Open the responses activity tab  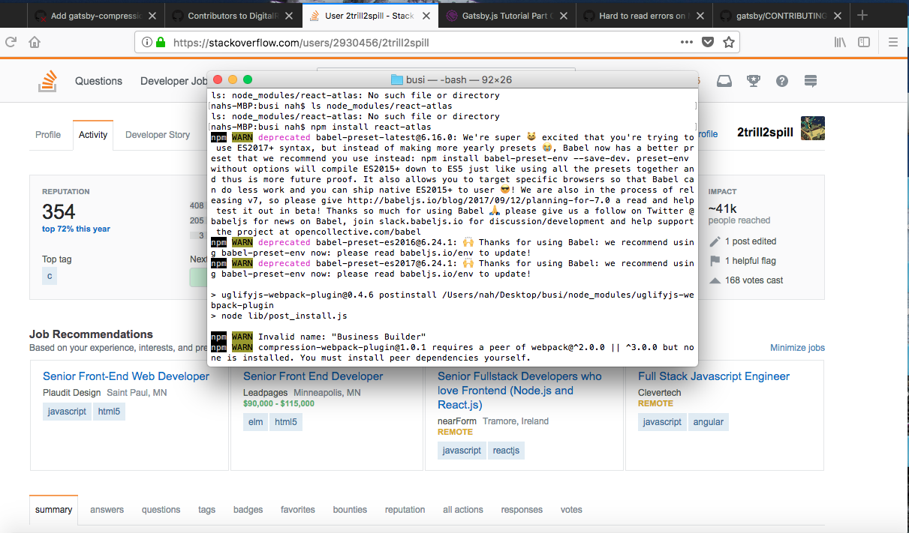click(522, 510)
